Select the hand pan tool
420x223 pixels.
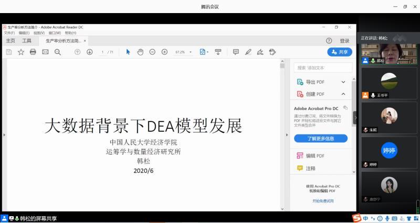pos(140,52)
